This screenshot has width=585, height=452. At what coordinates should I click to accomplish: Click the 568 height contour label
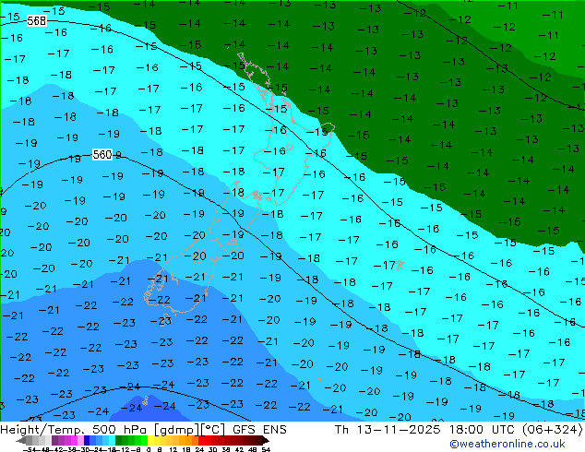click(x=37, y=21)
